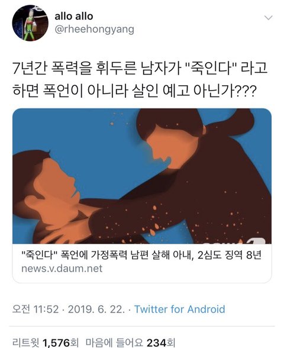Click the 오전 11:52 timestamp
The height and width of the screenshot is (348, 284).
[x=35, y=309]
